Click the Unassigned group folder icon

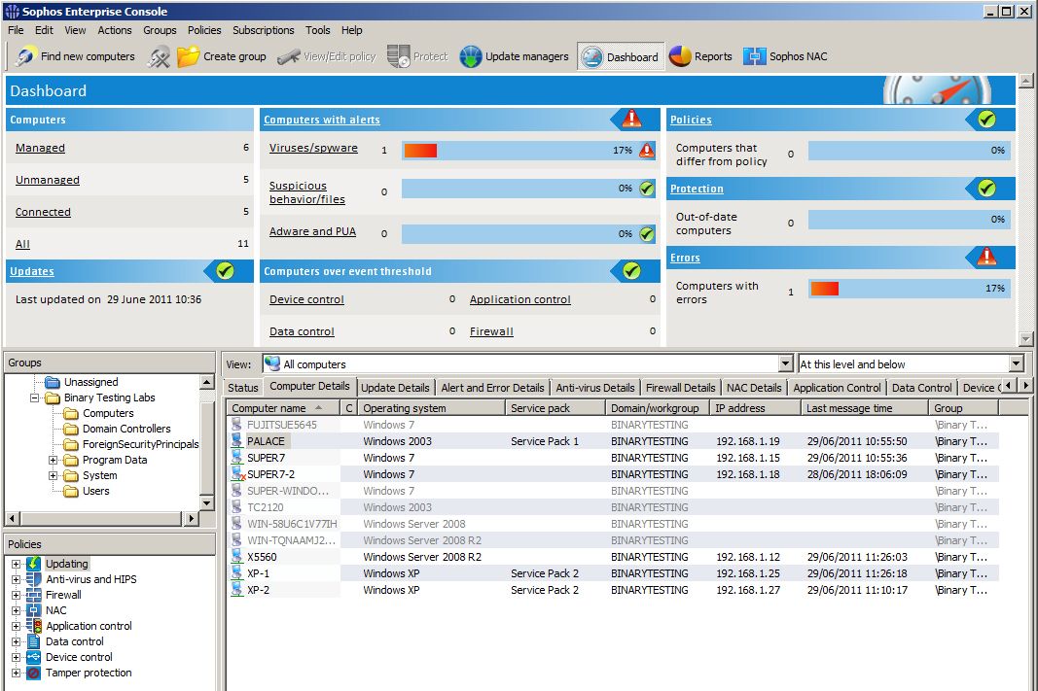click(53, 382)
